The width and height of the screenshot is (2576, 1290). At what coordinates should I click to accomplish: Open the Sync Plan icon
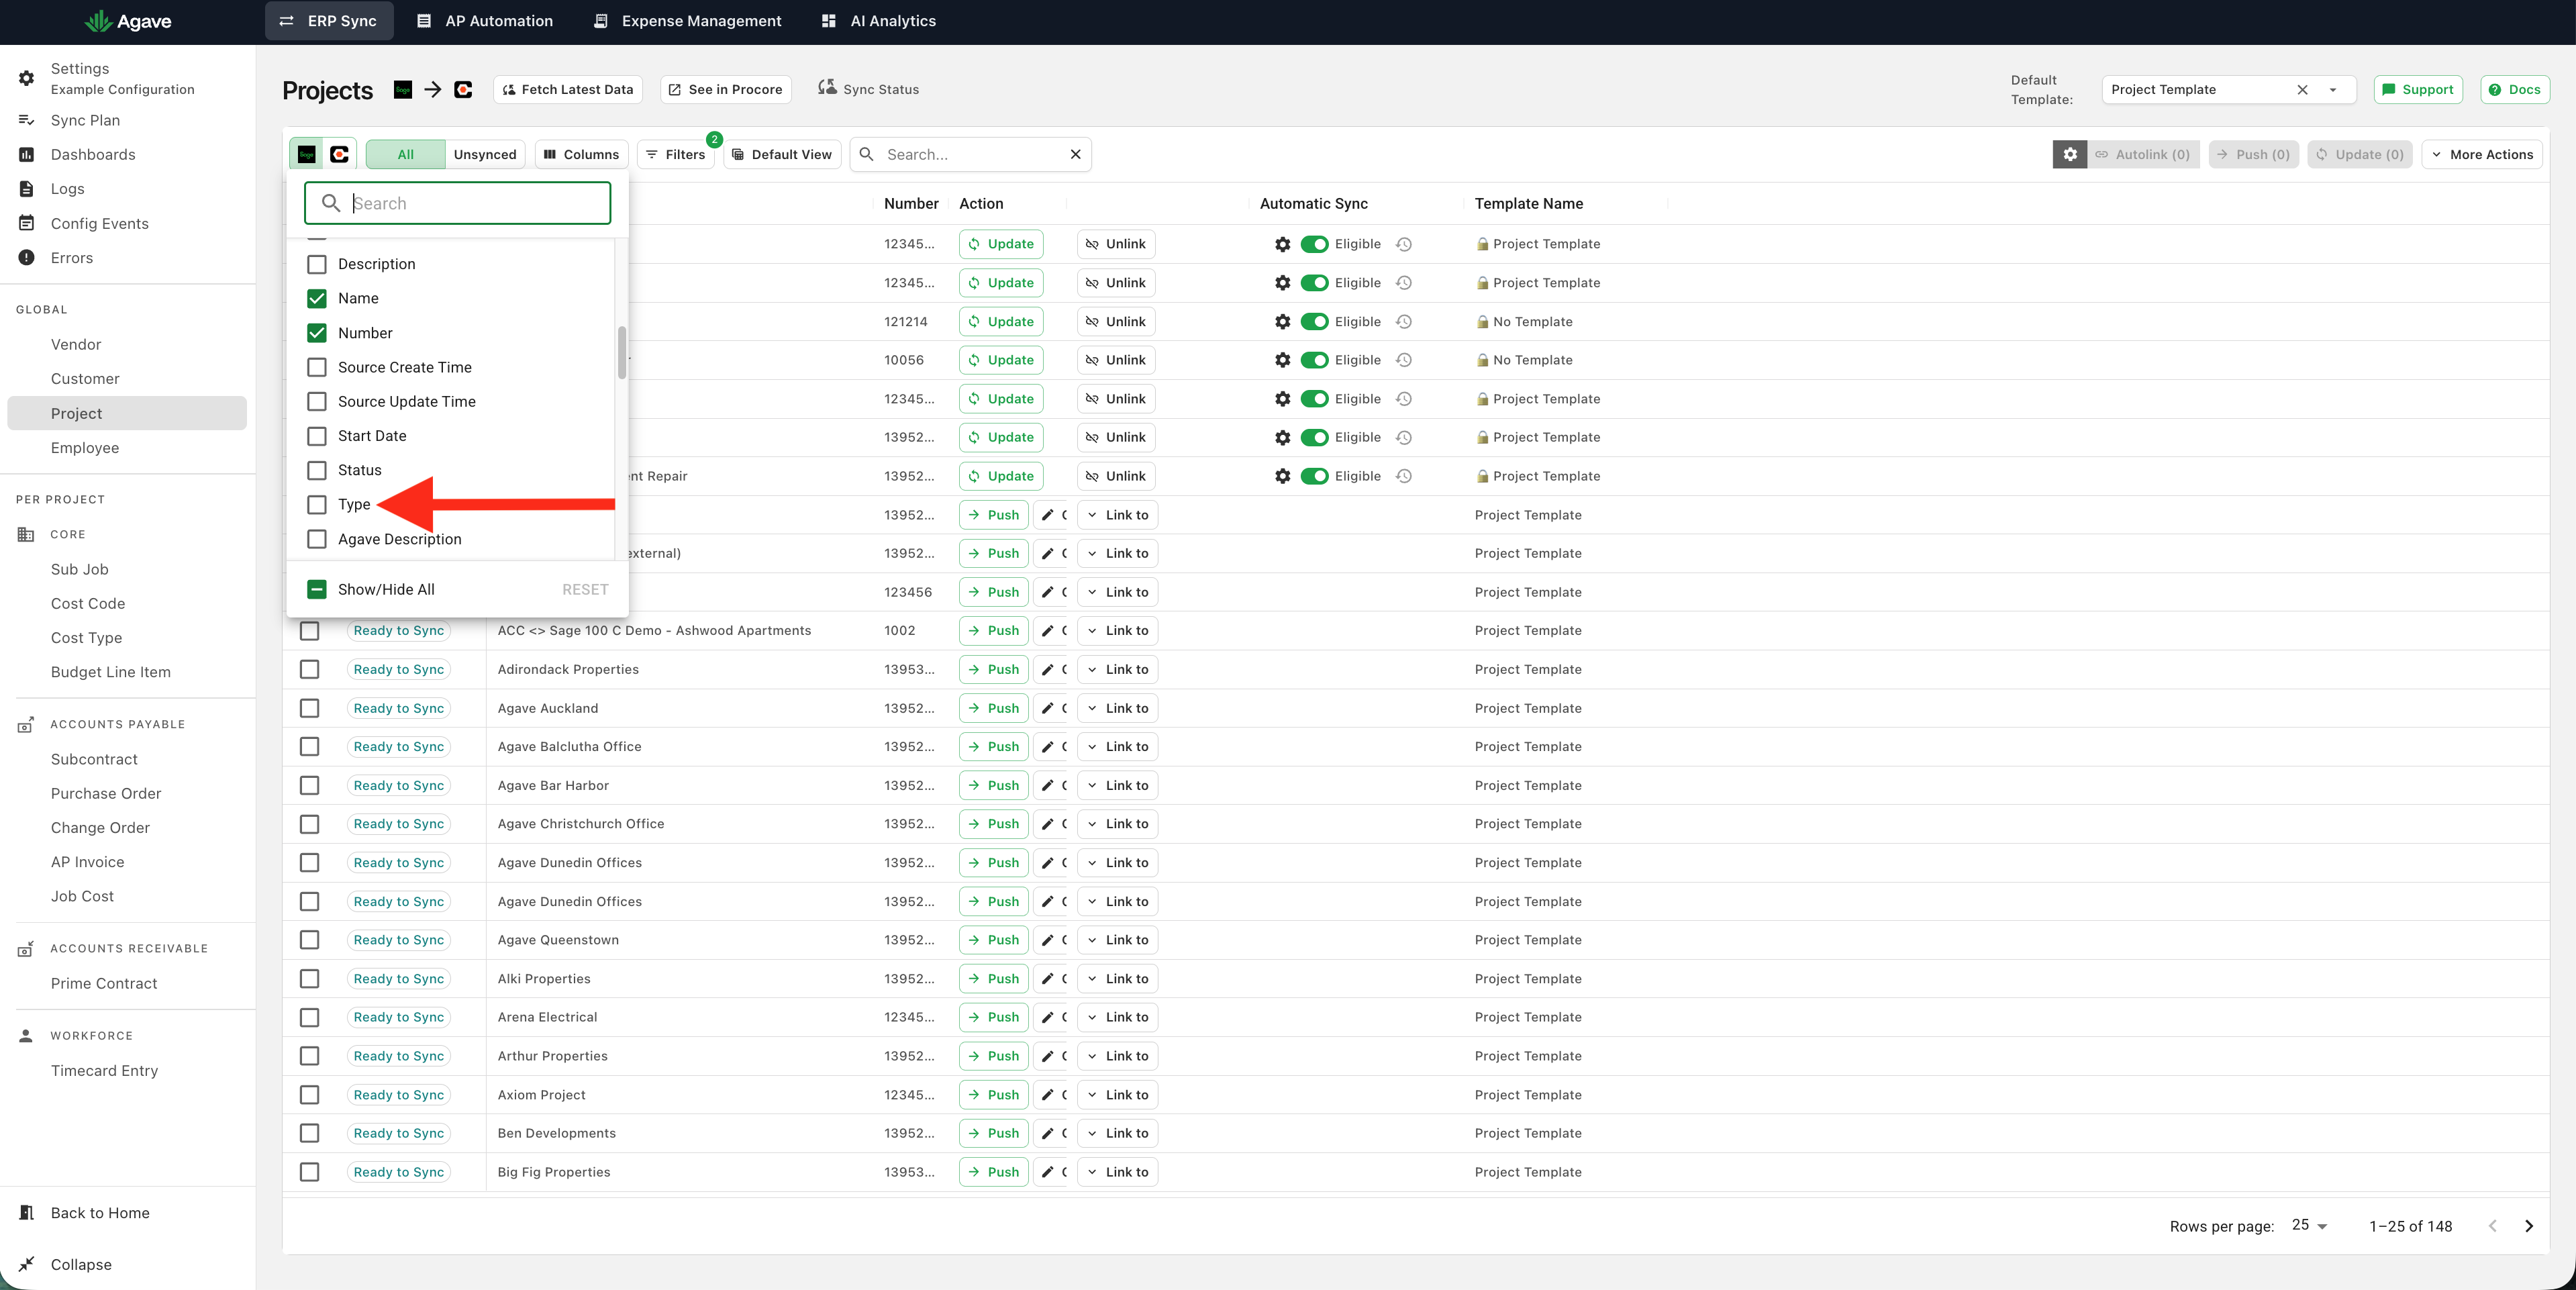pos(27,120)
